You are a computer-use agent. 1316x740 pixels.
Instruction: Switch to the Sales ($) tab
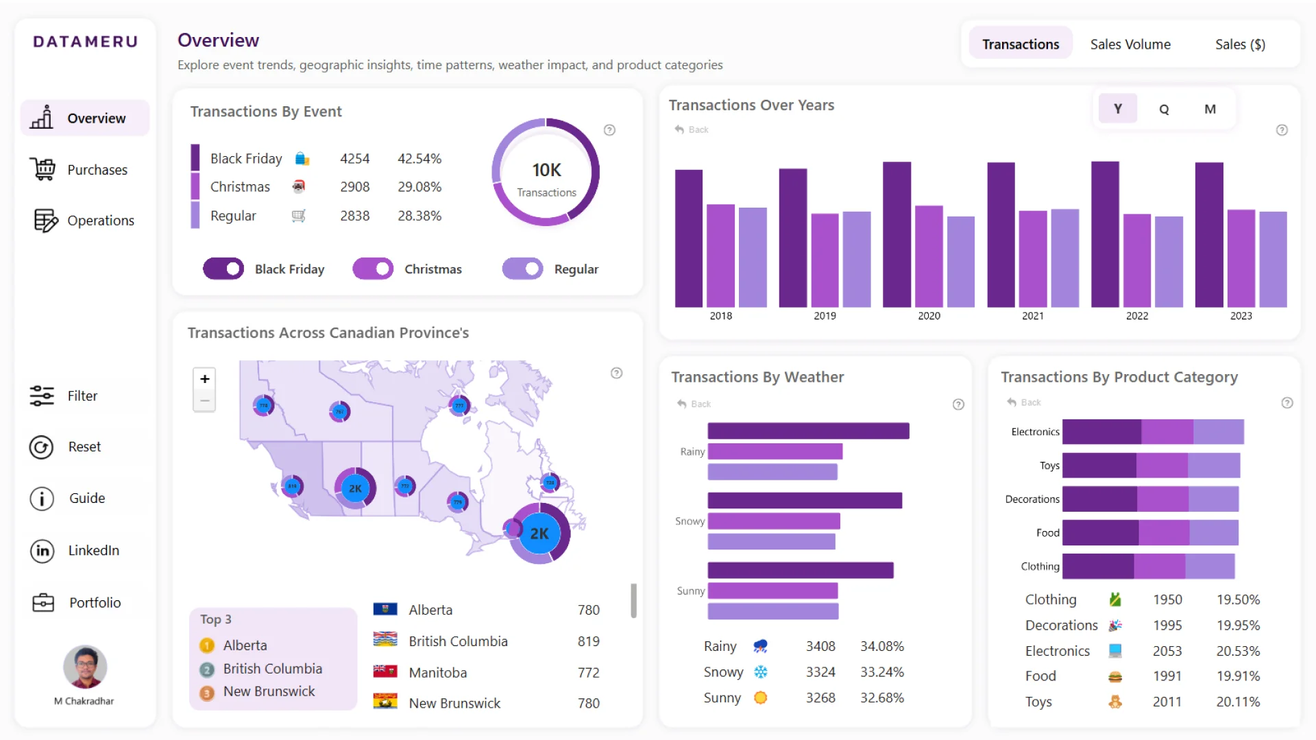click(1240, 44)
